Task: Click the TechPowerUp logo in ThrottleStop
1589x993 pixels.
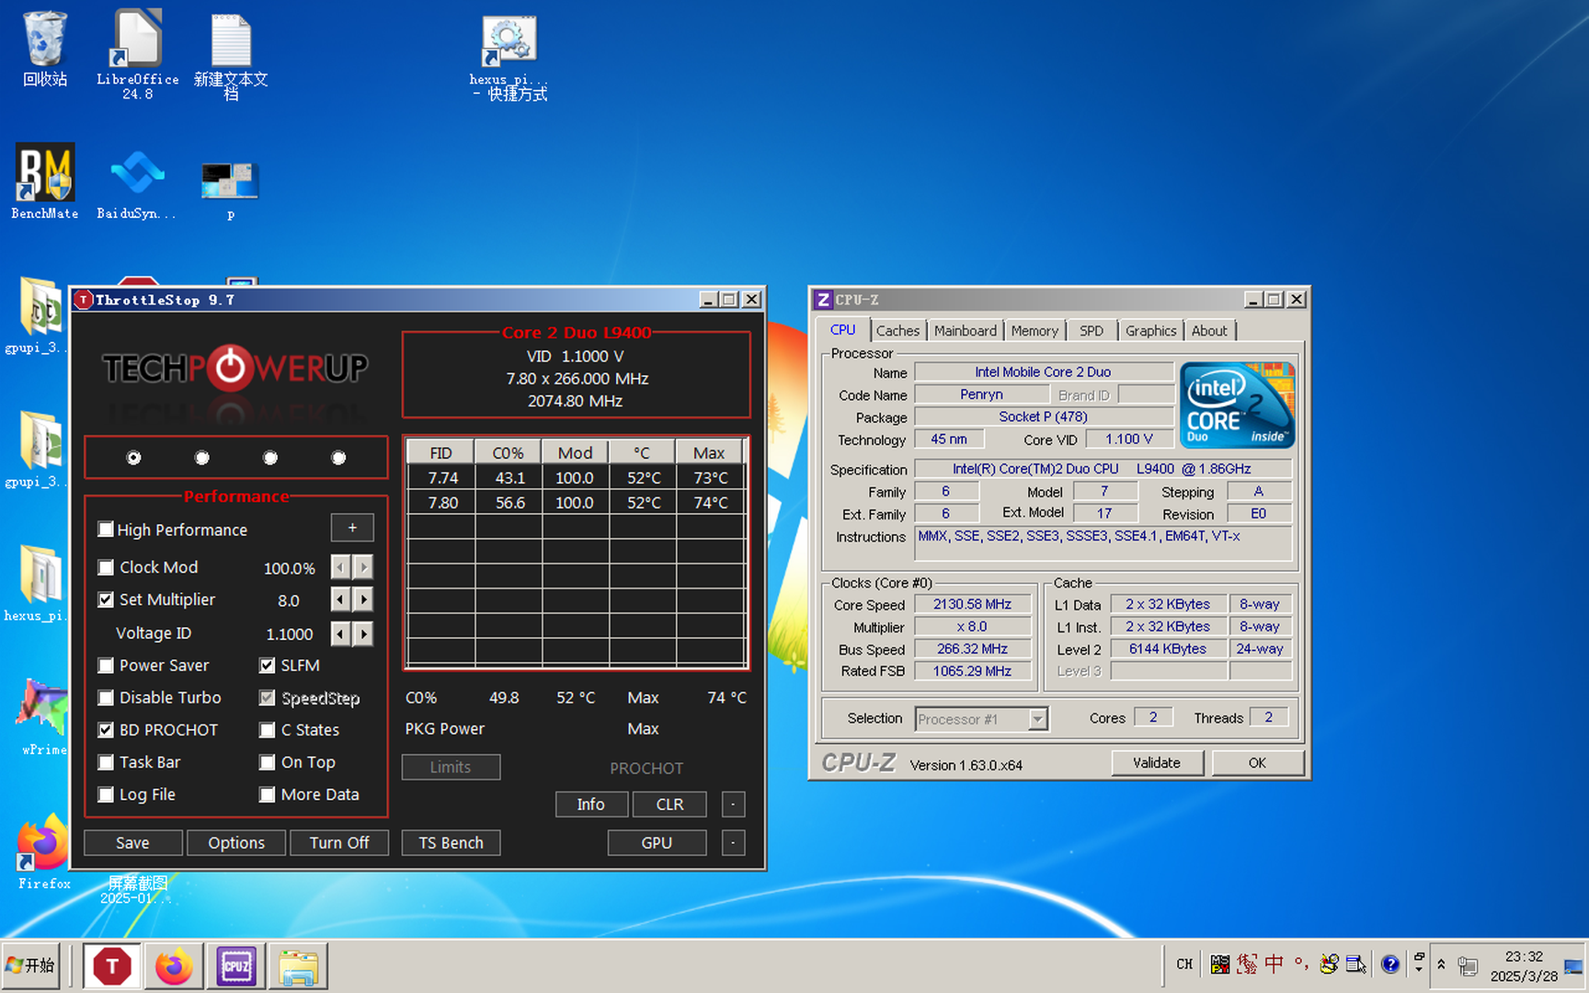Action: click(235, 369)
